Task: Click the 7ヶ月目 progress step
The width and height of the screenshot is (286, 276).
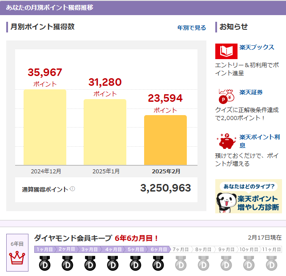Action: (181, 249)
